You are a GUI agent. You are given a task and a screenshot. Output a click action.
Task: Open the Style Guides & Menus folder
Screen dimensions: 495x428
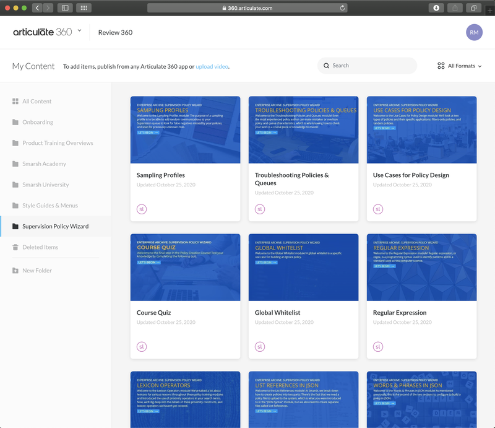tap(50, 206)
